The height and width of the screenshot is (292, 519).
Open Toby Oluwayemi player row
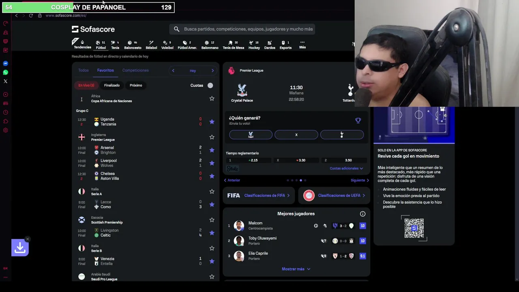[x=296, y=241]
